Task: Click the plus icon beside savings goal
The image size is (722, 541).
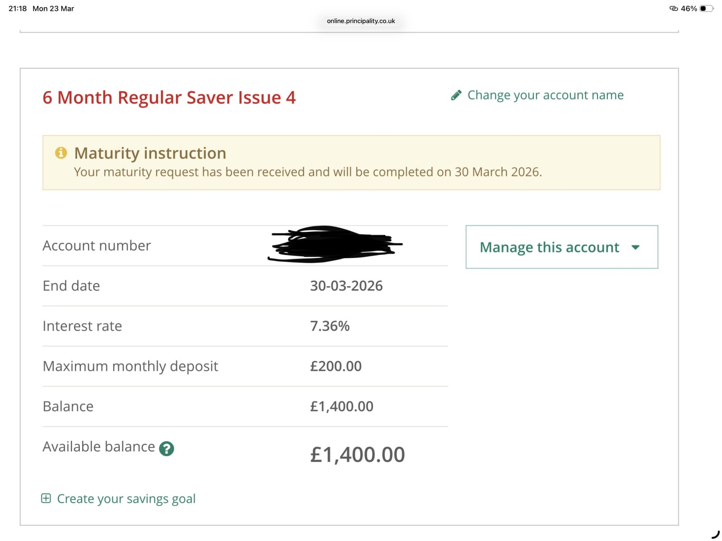Action: point(46,499)
